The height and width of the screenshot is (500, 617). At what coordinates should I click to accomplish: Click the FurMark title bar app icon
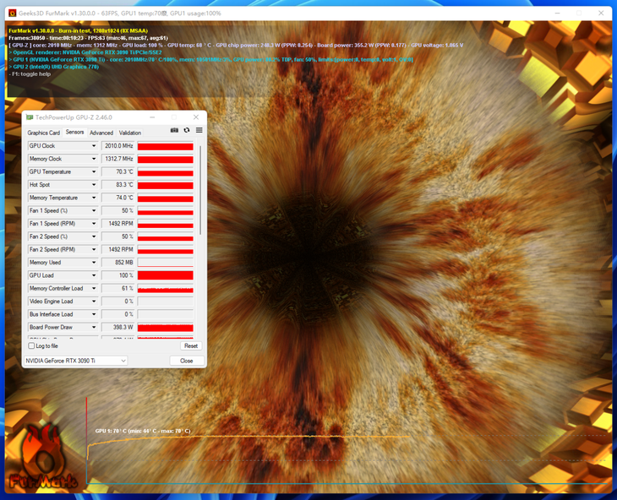click(12, 14)
